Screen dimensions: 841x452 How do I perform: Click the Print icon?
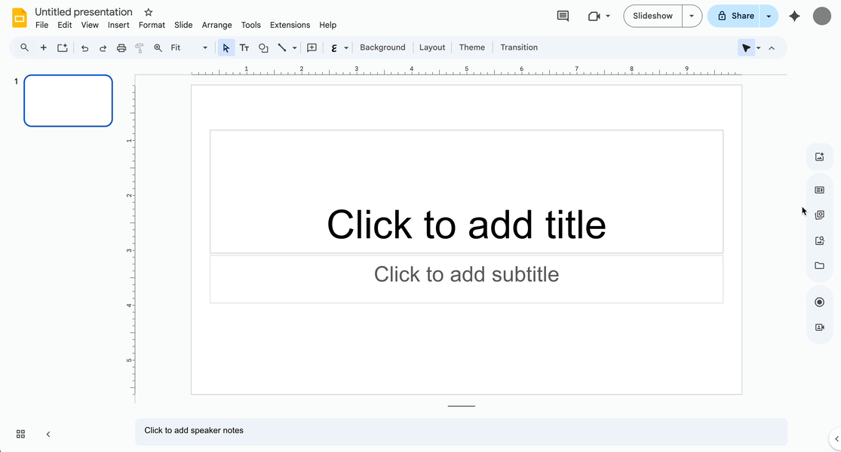(x=121, y=47)
